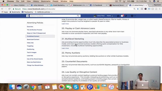The image size is (162, 91).
Task: Open Notes in the dock
Action: (x=54, y=87)
